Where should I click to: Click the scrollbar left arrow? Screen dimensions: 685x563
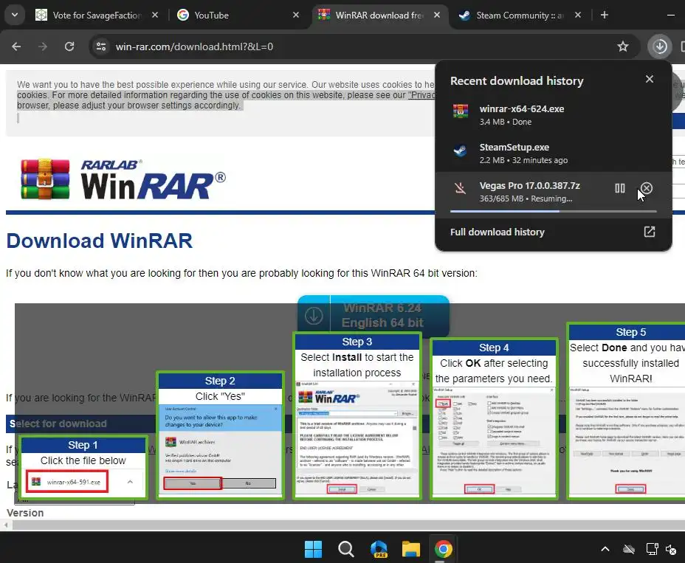point(6,525)
